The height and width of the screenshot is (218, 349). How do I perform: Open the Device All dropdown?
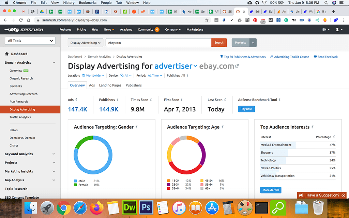pyautogui.click(x=126, y=75)
